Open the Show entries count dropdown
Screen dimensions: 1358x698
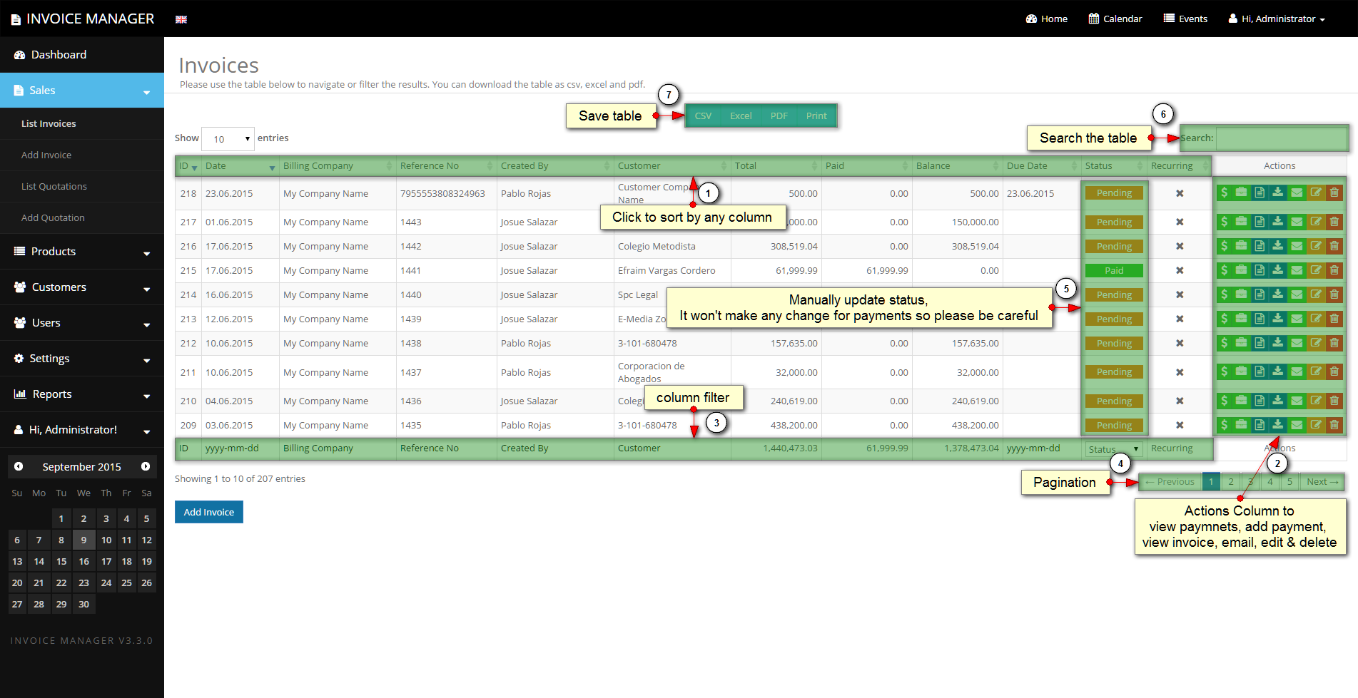click(x=228, y=139)
